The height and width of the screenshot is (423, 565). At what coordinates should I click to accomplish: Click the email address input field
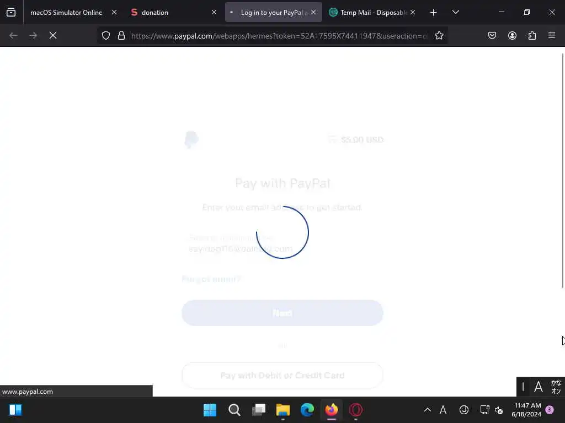tap(282, 244)
